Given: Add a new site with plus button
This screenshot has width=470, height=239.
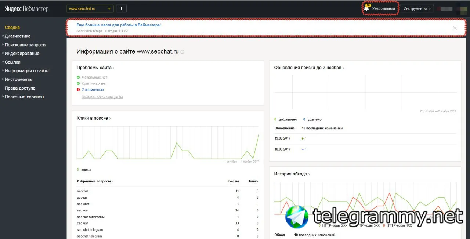Looking at the screenshot, I should click(x=122, y=8).
